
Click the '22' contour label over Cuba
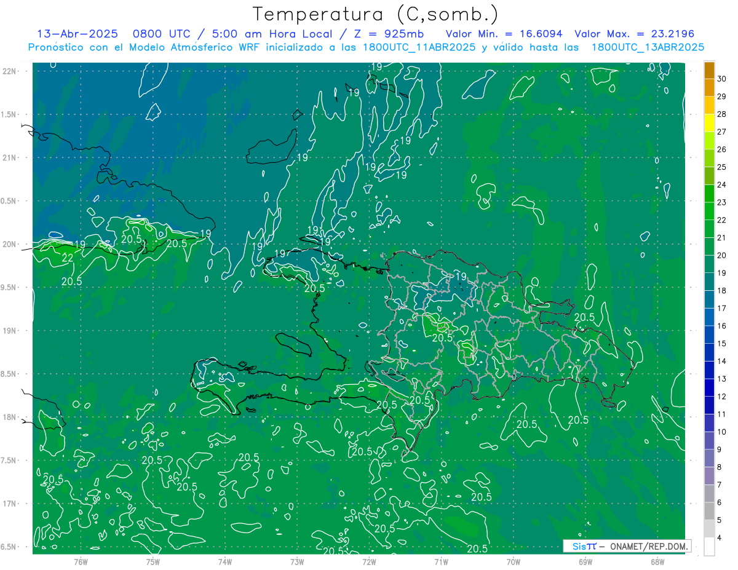point(68,258)
